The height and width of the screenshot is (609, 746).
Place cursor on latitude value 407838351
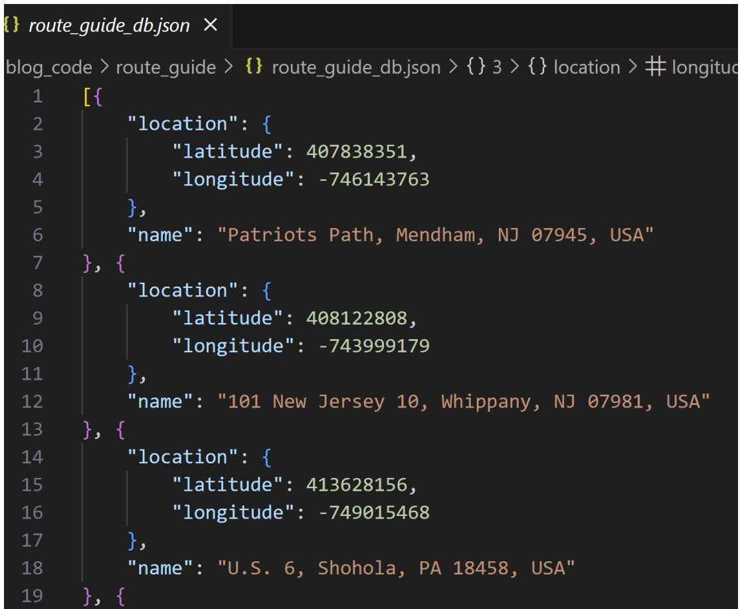[356, 152]
